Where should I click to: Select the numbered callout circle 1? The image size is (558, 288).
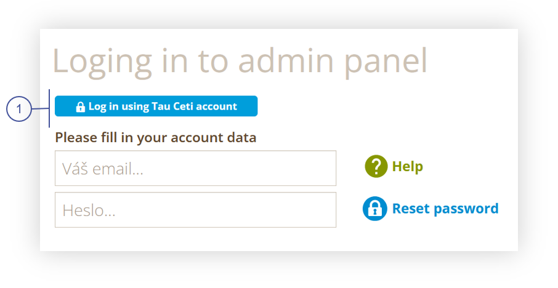(x=19, y=108)
